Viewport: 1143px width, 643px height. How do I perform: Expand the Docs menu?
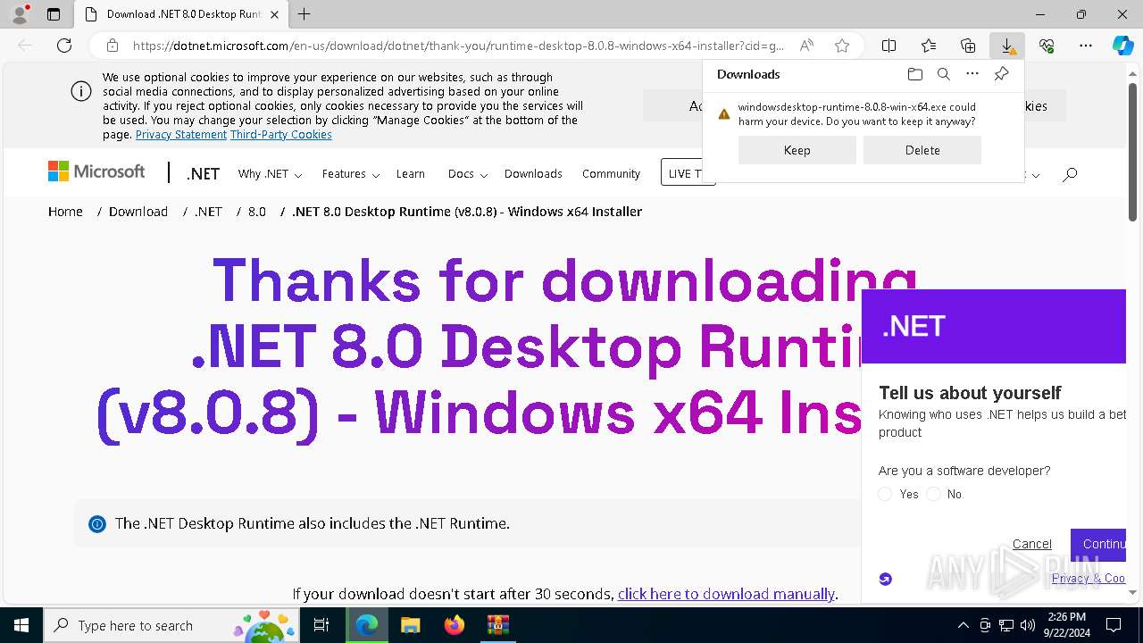468,174
